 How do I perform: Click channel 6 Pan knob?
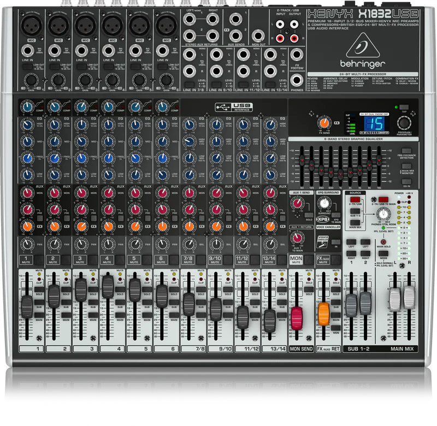[x=162, y=244]
